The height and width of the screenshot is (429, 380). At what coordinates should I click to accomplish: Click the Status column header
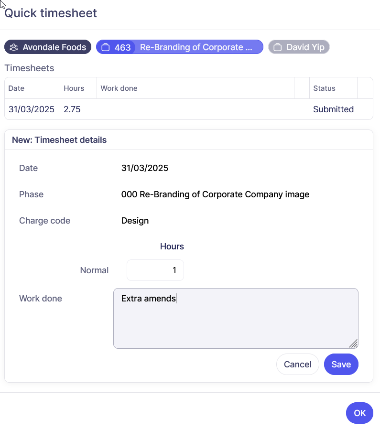pos(324,88)
